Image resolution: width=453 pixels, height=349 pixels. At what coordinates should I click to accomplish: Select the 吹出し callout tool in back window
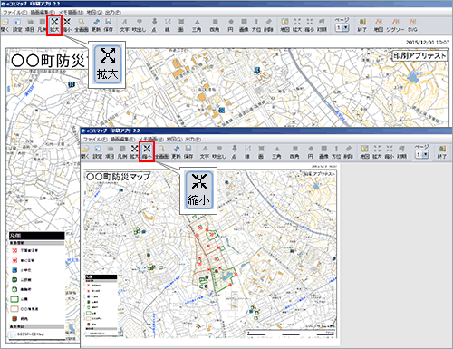pyautogui.click(x=140, y=25)
